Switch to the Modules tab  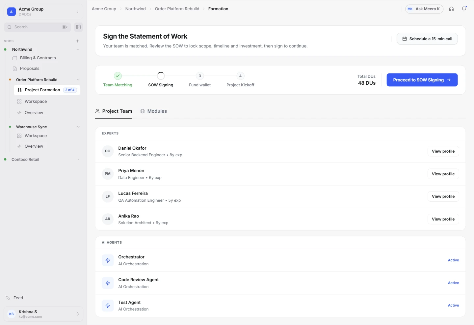pyautogui.click(x=154, y=111)
